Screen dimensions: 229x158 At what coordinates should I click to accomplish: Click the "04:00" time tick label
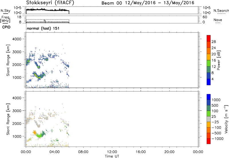tap(54, 152)
